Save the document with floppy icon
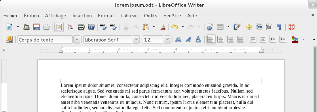 tap(36, 27)
